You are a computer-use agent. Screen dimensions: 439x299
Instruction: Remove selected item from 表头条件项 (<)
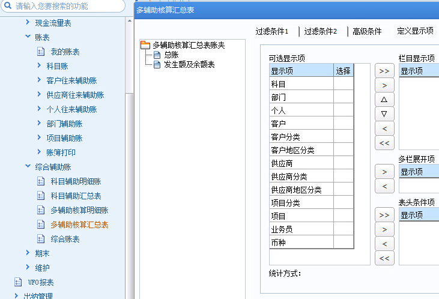384,244
